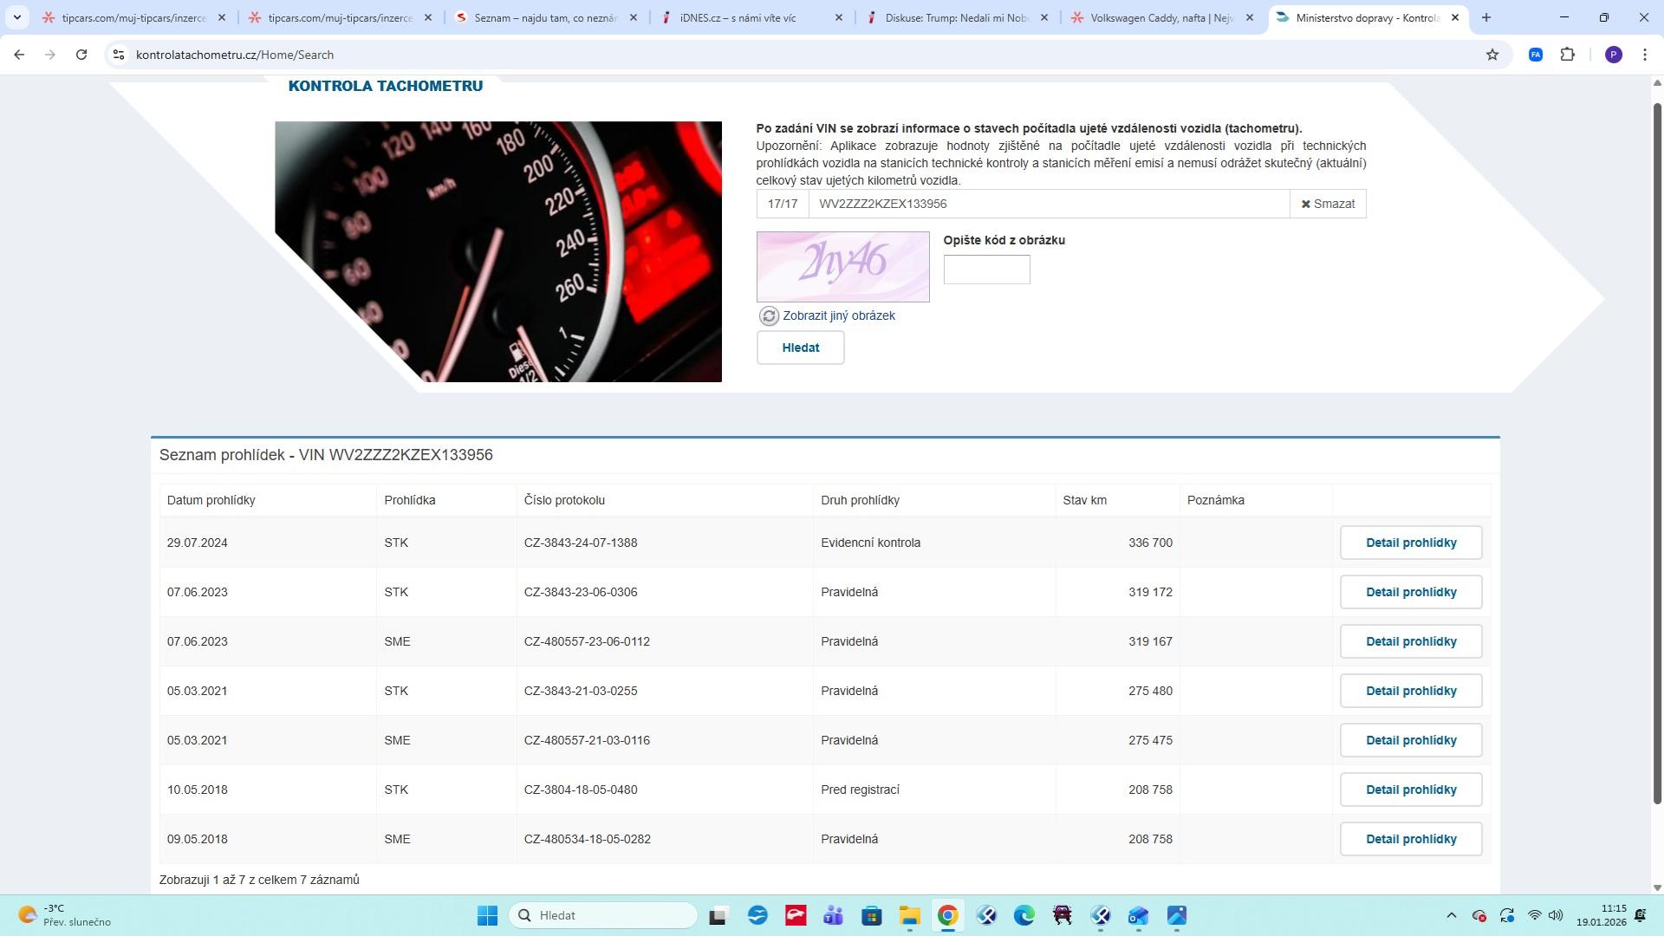Image resolution: width=1664 pixels, height=936 pixels.
Task: Expand the tab search dropdown arrow
Action: (x=16, y=17)
